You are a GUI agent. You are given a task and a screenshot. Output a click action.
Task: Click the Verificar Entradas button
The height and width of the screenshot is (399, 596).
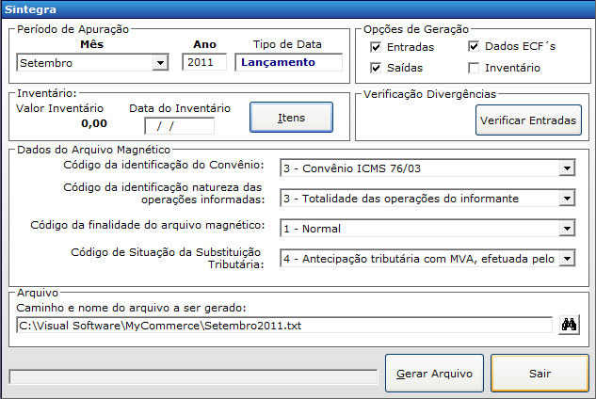coord(528,120)
